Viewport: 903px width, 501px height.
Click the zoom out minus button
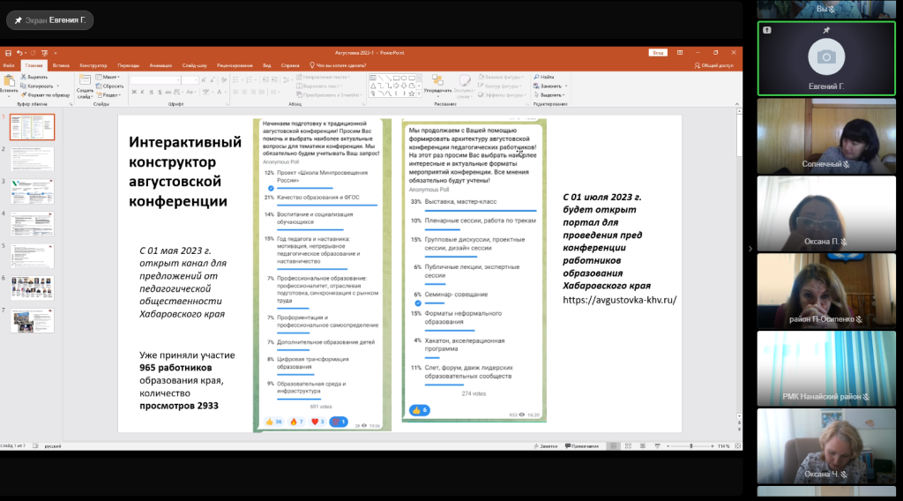click(668, 446)
